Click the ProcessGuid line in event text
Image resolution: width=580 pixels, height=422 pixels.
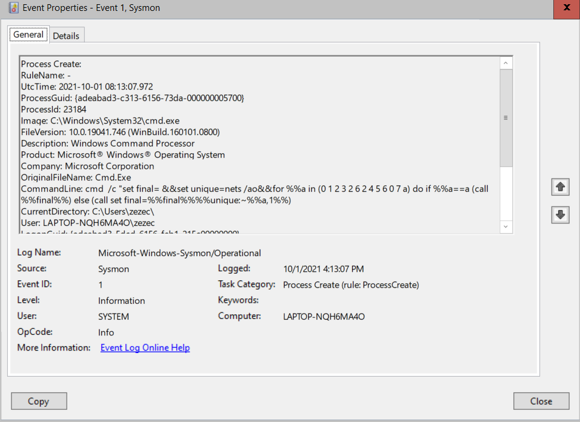click(x=132, y=98)
